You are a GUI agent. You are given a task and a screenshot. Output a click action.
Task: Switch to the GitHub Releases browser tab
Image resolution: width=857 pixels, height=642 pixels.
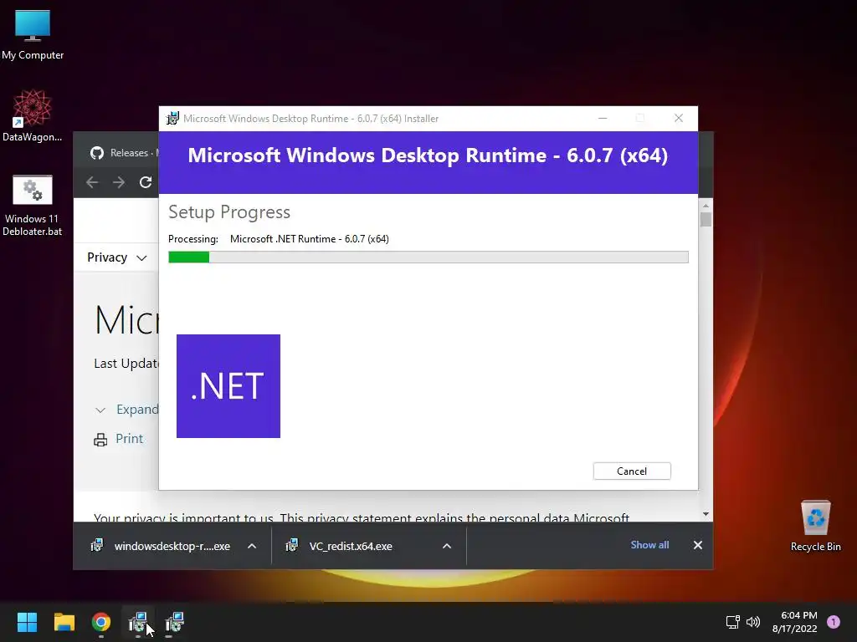click(124, 153)
